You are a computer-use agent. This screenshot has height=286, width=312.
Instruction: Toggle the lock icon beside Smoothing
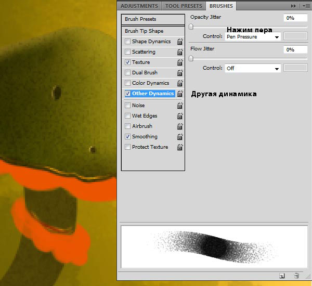(180, 137)
